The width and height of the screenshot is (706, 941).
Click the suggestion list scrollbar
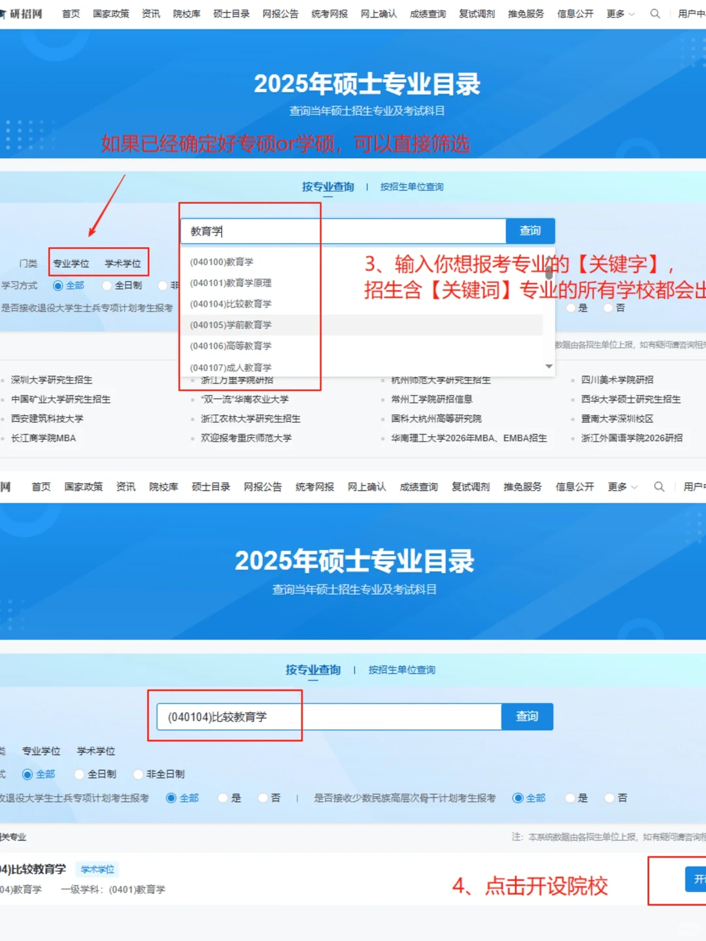(x=549, y=274)
